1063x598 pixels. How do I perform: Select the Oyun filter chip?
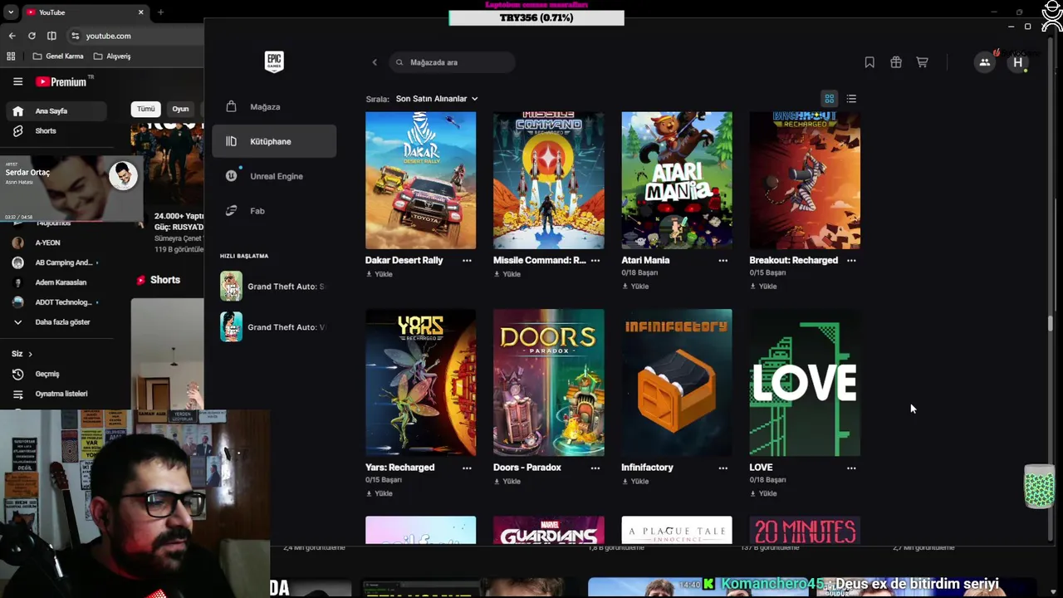(180, 109)
